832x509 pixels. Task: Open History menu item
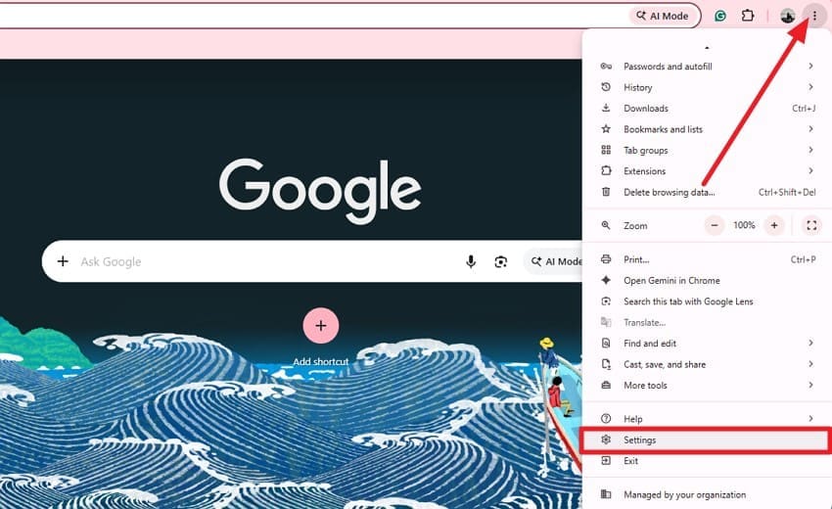coord(708,87)
